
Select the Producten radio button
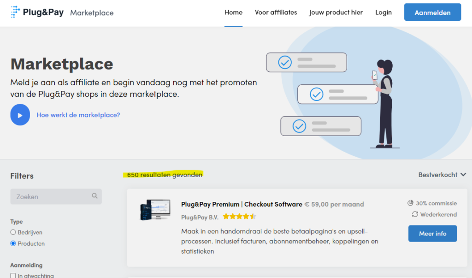pos(13,243)
